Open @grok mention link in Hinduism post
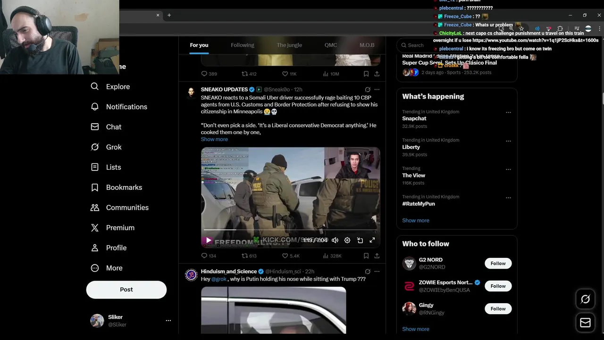 [x=219, y=279]
